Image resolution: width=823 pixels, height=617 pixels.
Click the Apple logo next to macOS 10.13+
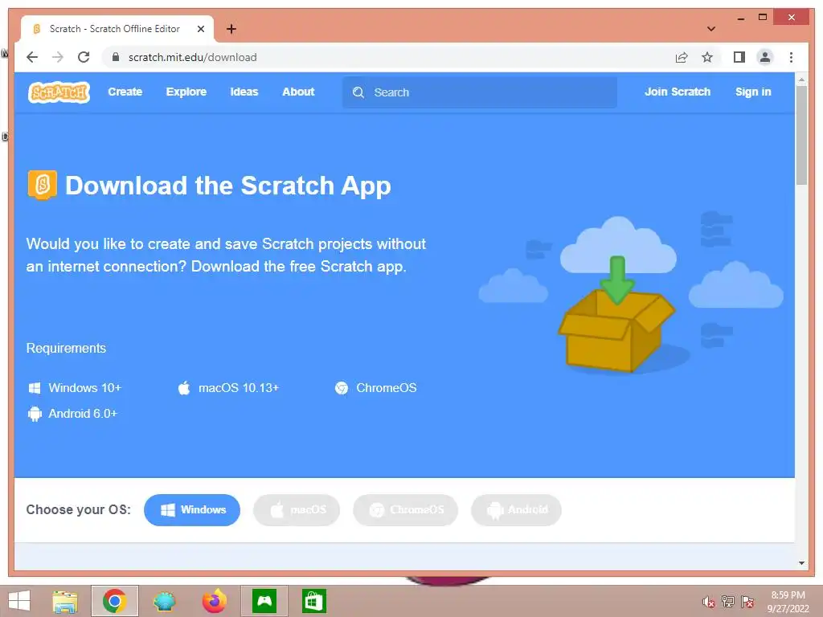point(184,388)
